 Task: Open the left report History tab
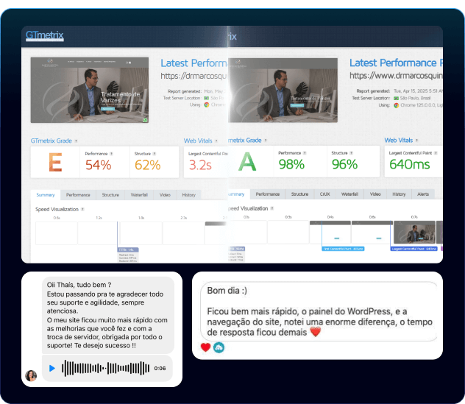pyautogui.click(x=188, y=195)
